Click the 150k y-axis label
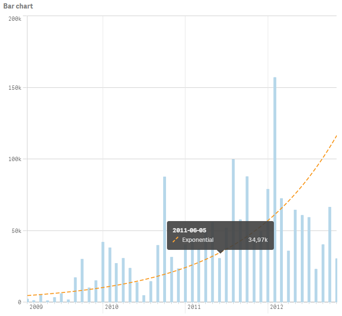342x316 pixels. click(15, 88)
